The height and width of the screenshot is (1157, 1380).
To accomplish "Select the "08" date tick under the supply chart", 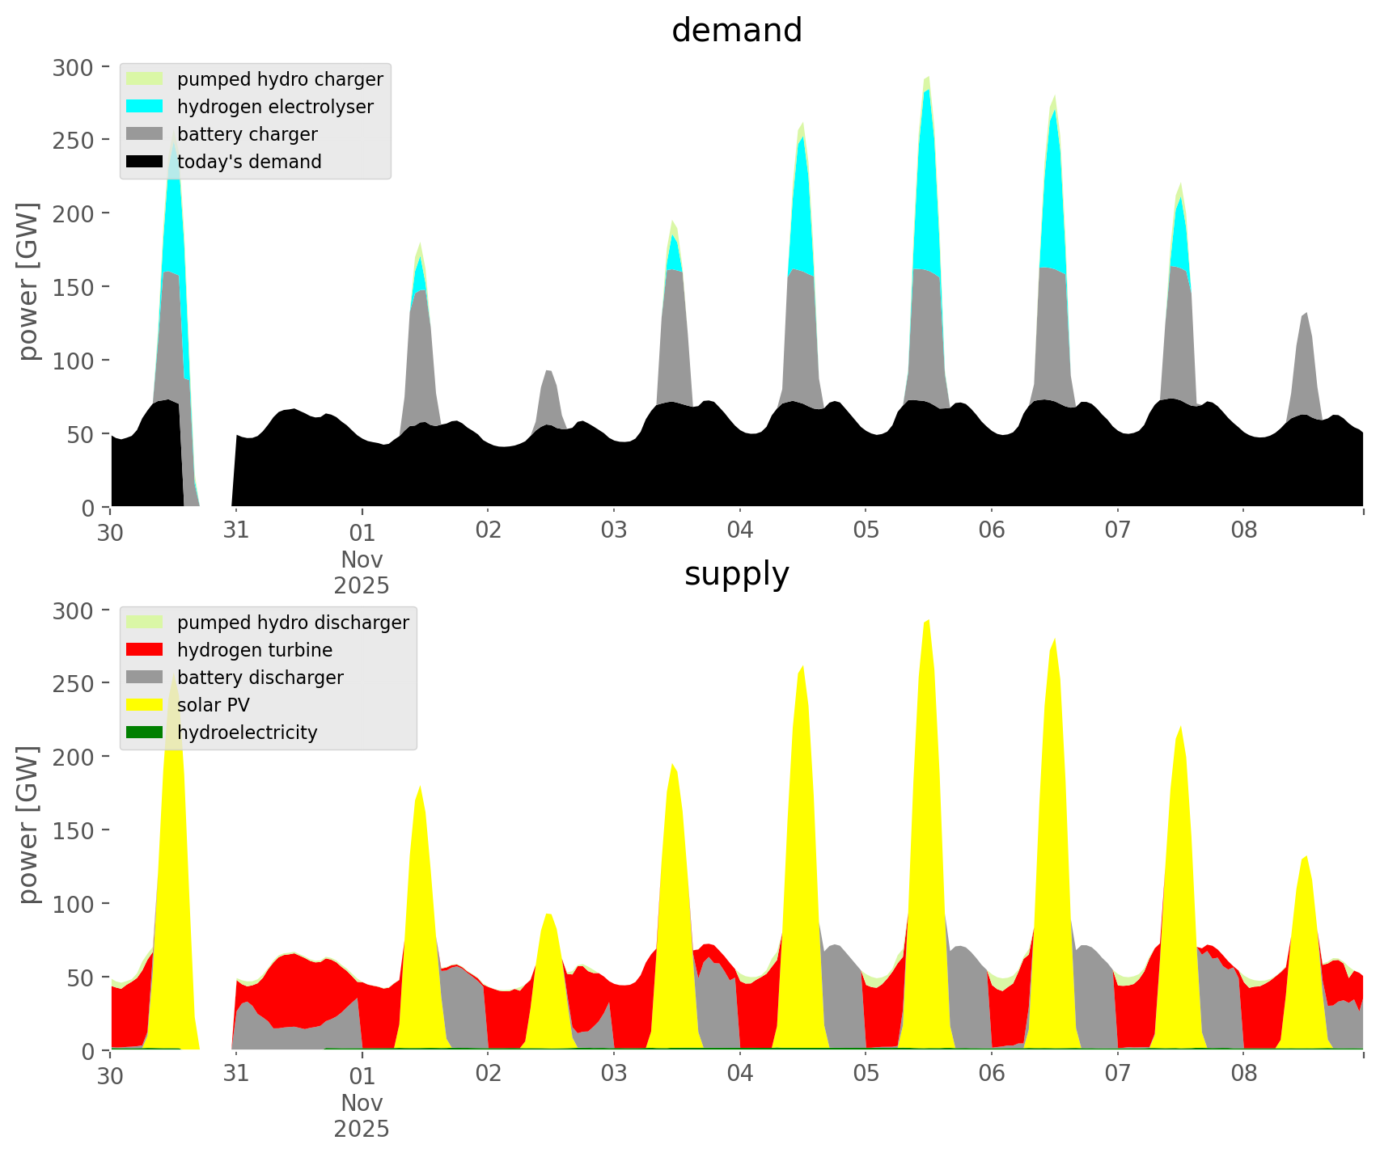I will click(x=1243, y=1075).
